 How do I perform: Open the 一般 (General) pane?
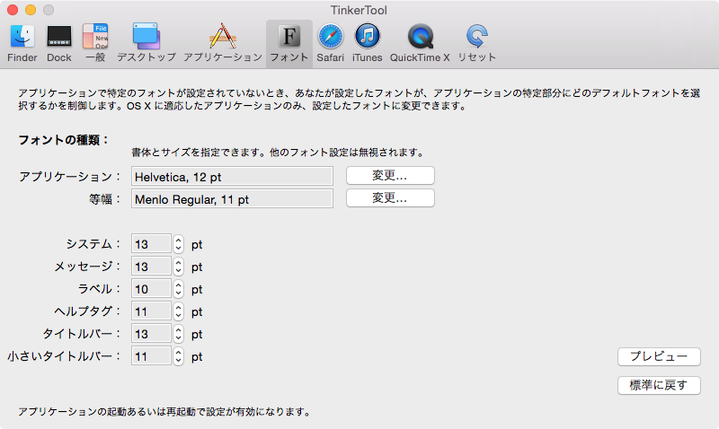(x=95, y=43)
